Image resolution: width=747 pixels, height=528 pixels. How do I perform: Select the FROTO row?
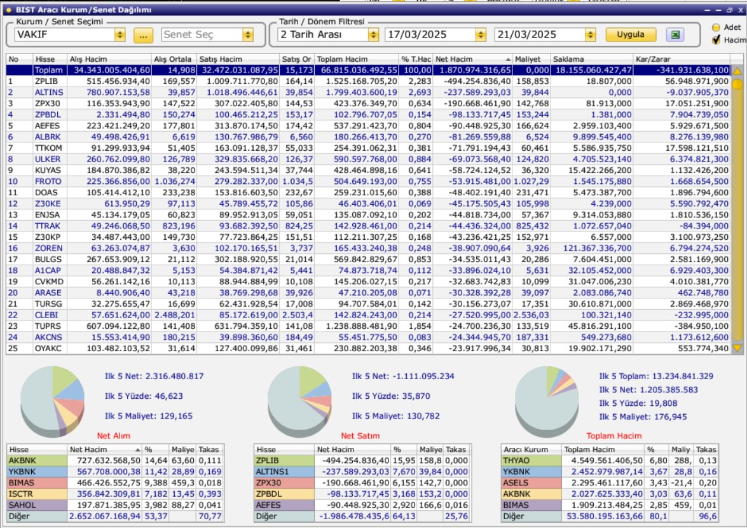368,181
